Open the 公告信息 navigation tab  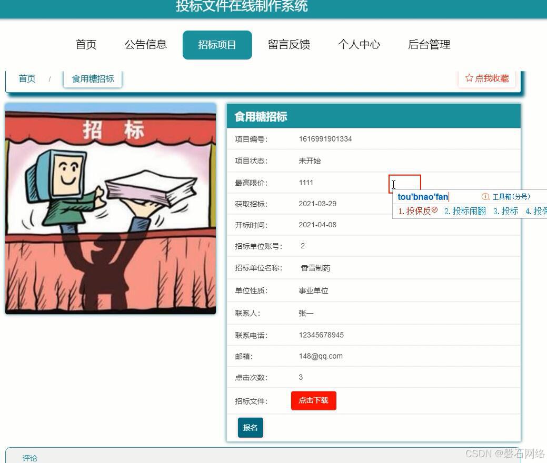[145, 45]
